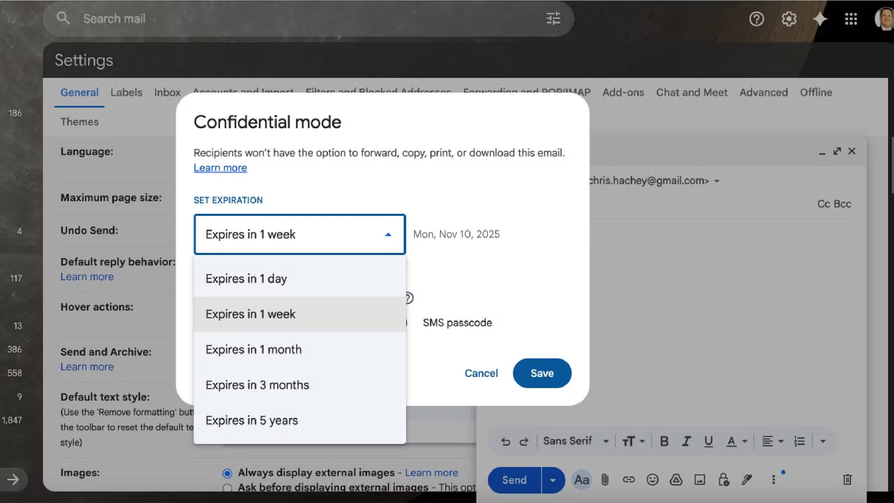Select Ask before displaying external images
This screenshot has width=894, height=503.
pyautogui.click(x=227, y=488)
